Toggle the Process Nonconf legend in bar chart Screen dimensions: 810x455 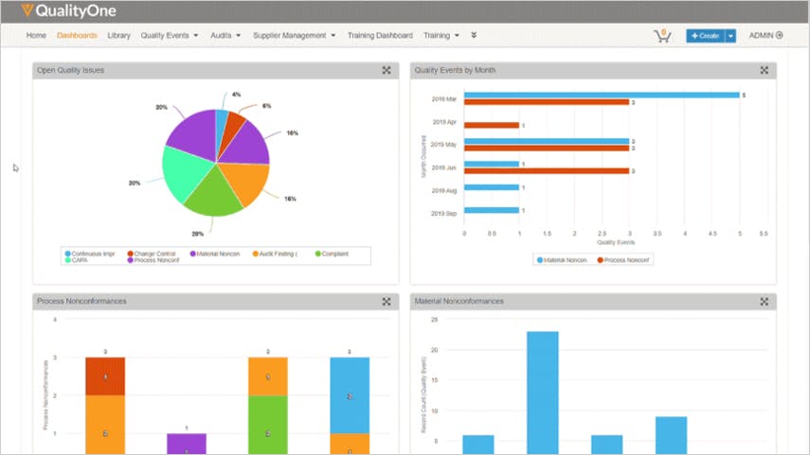tap(623, 260)
